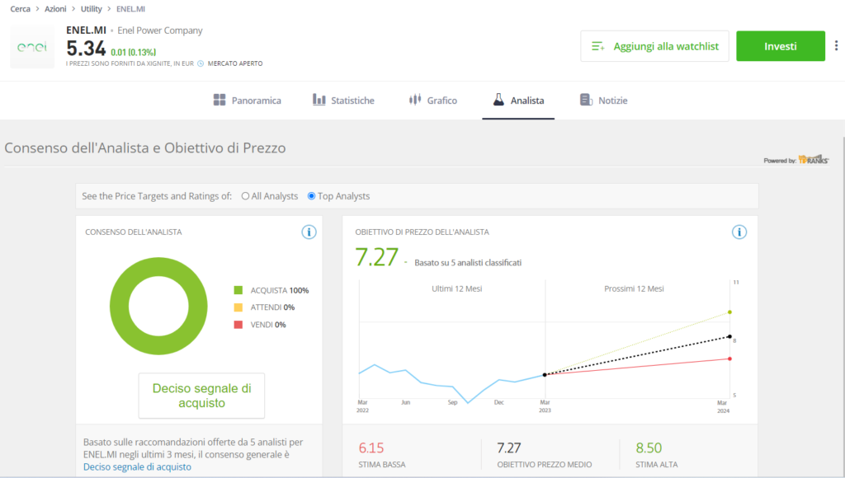Click the 6.15 Stima Bassa value

371,448
